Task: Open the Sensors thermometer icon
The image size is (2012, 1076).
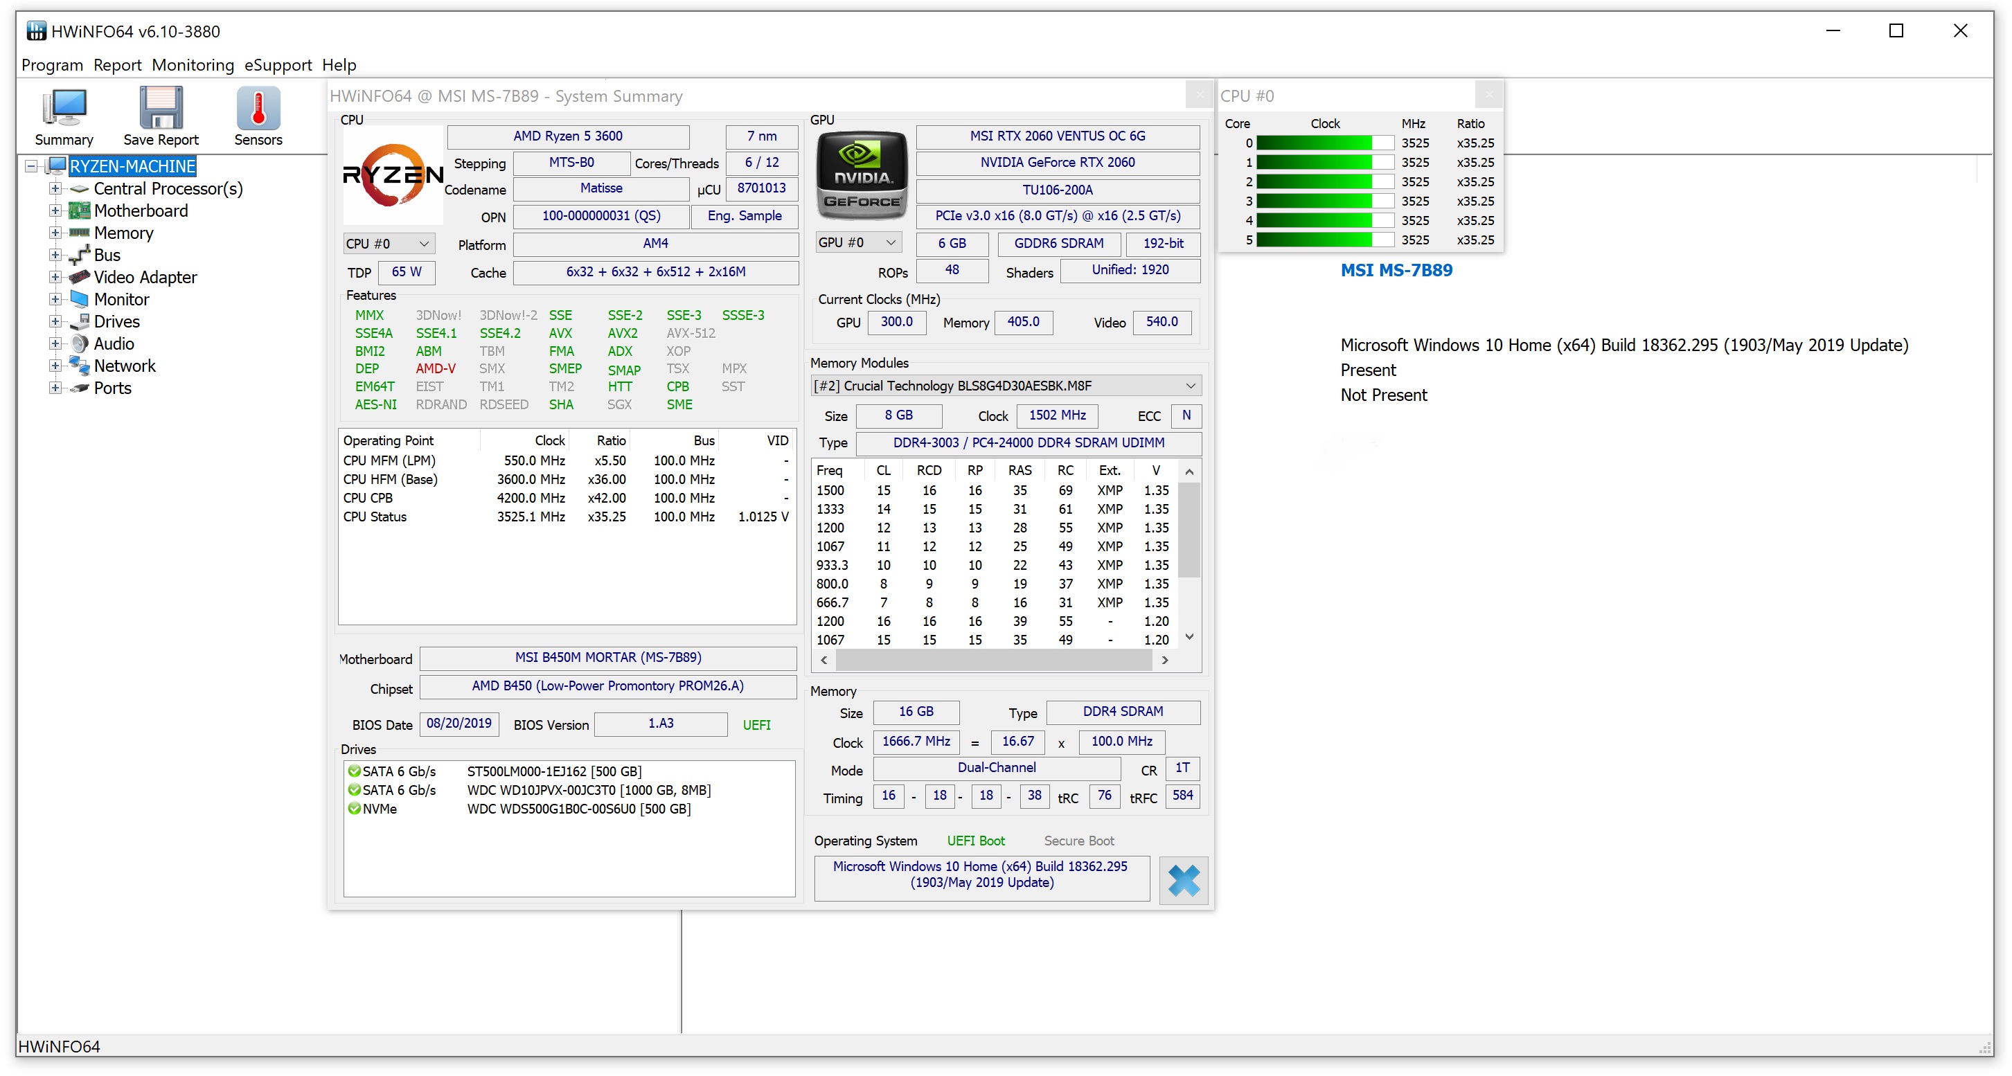Action: tap(258, 116)
